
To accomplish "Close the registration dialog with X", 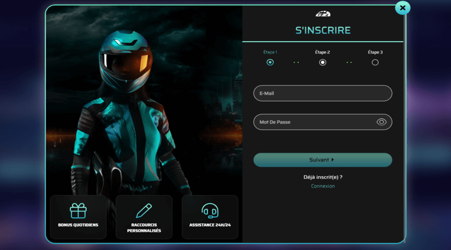I will coord(402,8).
